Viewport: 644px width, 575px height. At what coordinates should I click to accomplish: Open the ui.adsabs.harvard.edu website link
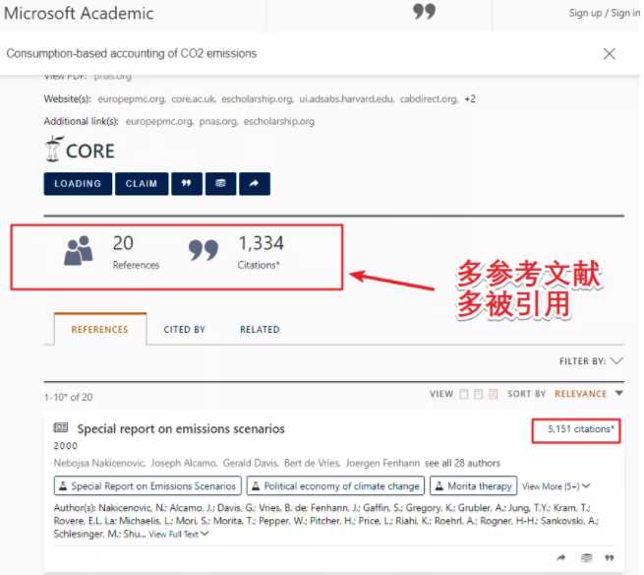point(347,98)
